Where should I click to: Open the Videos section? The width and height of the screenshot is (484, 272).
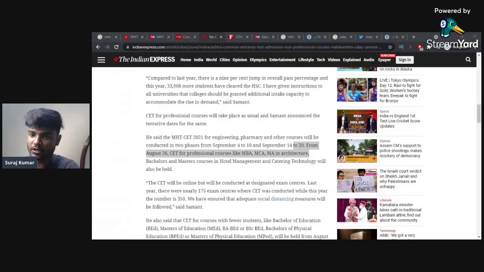[x=334, y=60]
